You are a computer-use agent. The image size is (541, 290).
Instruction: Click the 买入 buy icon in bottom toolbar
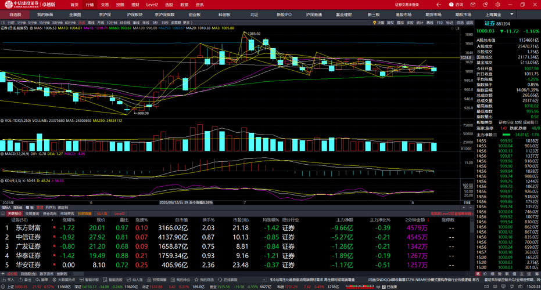click(x=3, y=280)
